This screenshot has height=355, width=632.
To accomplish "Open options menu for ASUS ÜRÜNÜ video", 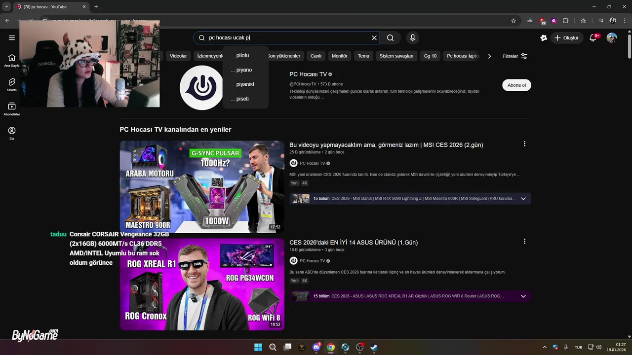I will click(524, 242).
